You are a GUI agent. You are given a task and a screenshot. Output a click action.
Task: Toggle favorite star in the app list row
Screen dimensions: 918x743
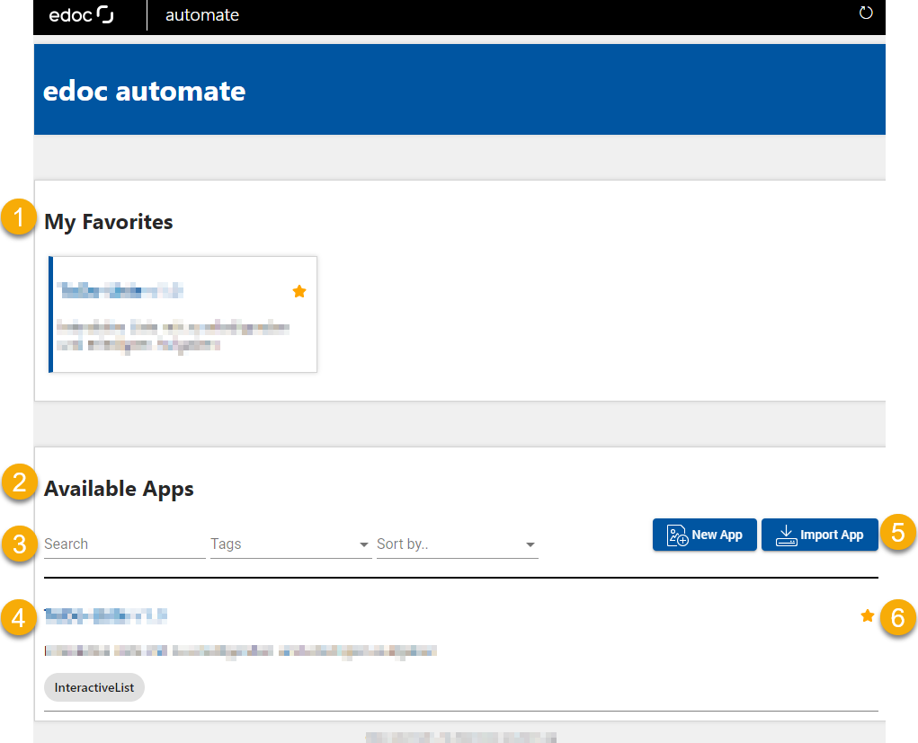click(867, 615)
